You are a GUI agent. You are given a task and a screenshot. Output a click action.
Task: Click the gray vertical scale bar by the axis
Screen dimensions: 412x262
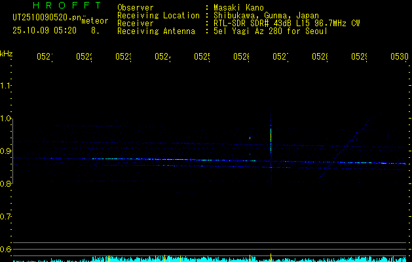pyautogui.click(x=13, y=151)
